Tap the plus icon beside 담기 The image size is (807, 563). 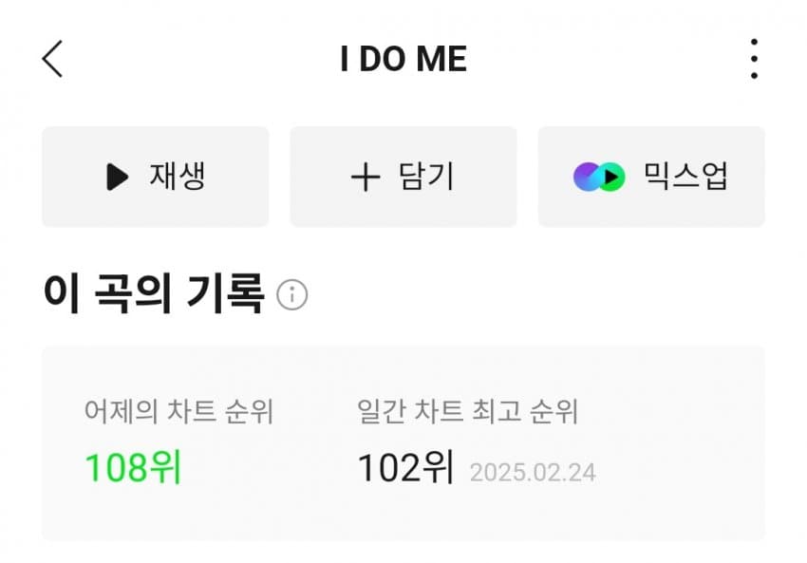pyautogui.click(x=365, y=177)
